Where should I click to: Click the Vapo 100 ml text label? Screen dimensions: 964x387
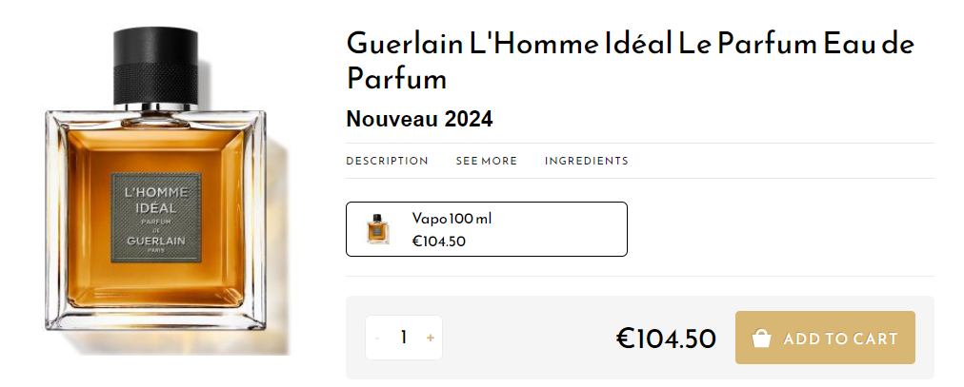(452, 219)
